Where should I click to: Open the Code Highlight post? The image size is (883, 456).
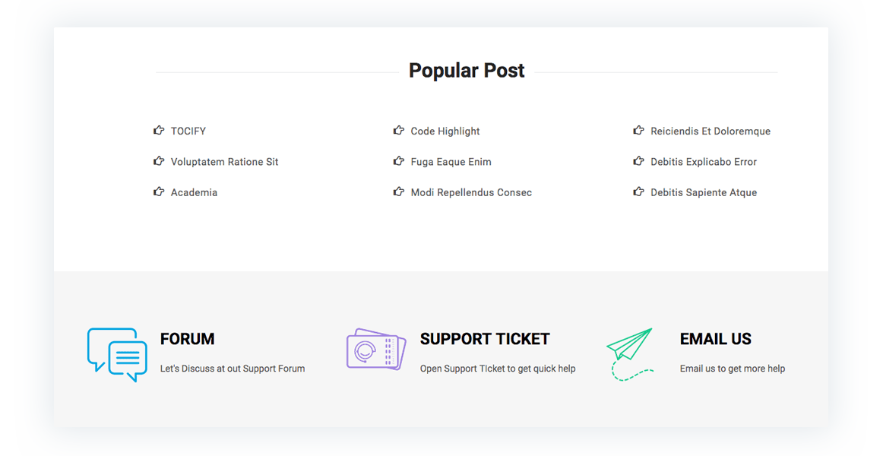tap(445, 131)
